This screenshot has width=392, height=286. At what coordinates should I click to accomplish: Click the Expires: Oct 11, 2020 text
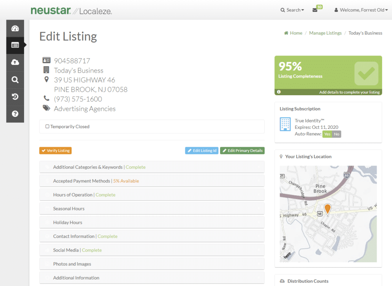tap(316, 127)
